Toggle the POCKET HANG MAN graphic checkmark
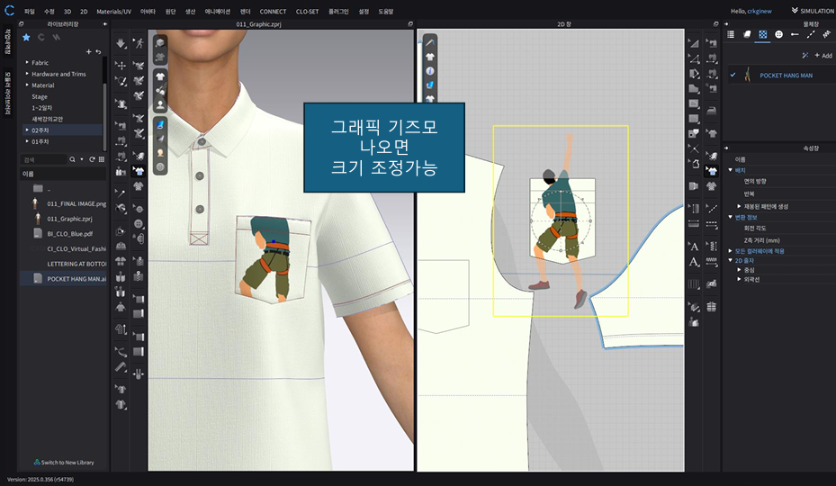The height and width of the screenshot is (486, 836). pyautogui.click(x=733, y=76)
